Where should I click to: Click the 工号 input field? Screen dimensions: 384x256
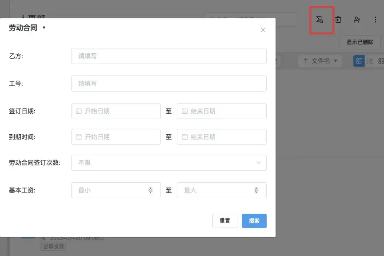169,84
